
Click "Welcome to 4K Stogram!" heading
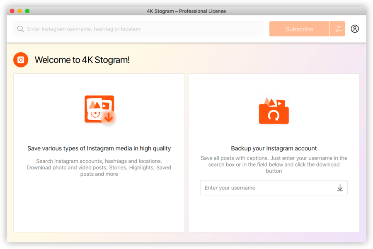[82, 60]
